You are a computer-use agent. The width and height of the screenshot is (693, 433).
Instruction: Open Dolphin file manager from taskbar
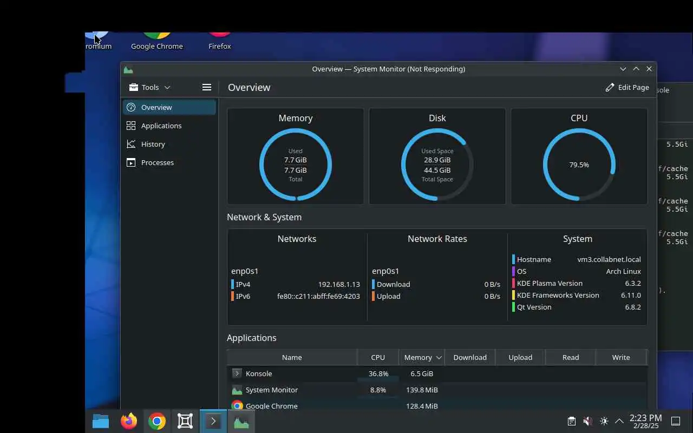pos(101,421)
